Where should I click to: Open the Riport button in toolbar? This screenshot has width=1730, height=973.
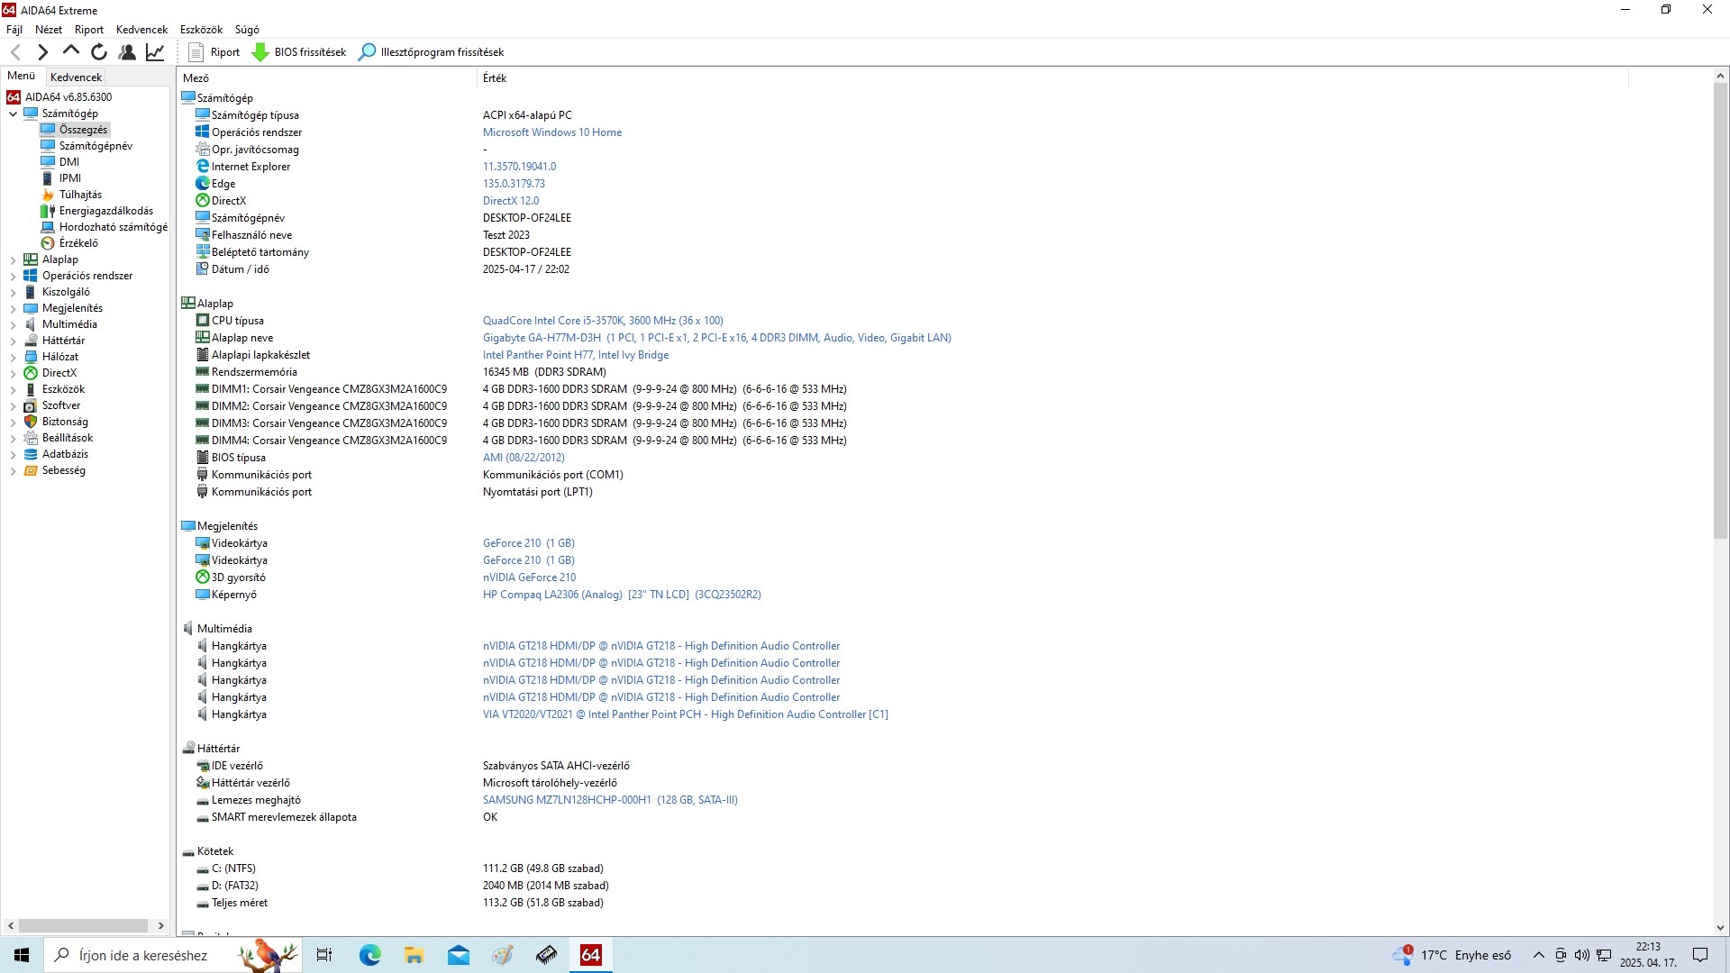(214, 52)
